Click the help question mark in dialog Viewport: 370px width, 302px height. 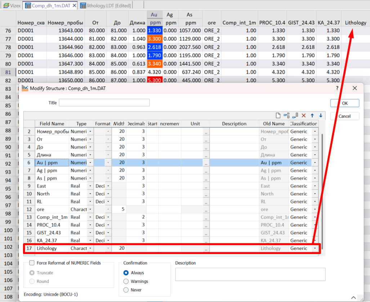tap(337, 88)
